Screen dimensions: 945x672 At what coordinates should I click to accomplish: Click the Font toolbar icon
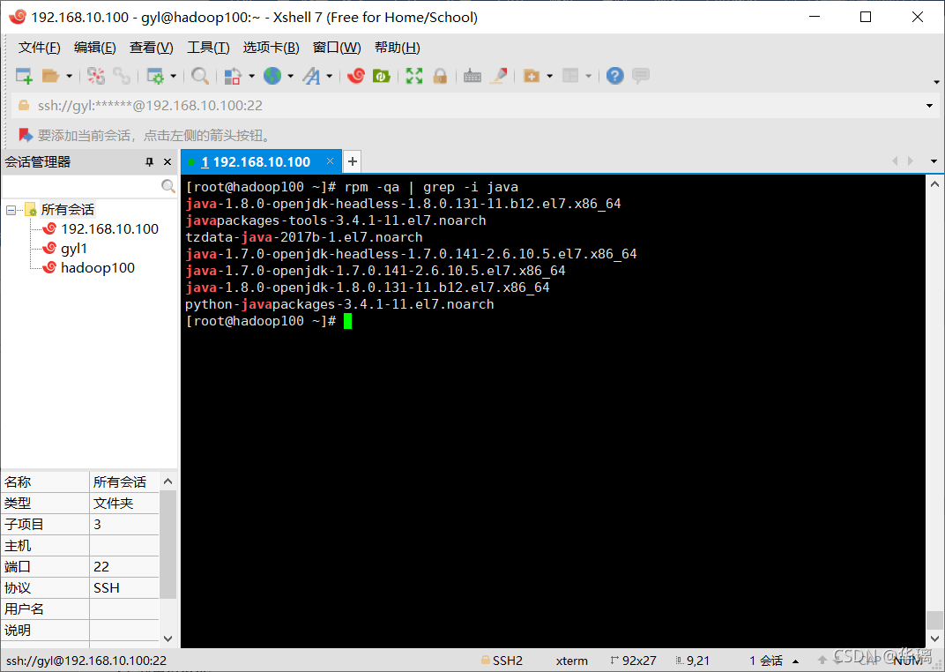click(x=311, y=76)
